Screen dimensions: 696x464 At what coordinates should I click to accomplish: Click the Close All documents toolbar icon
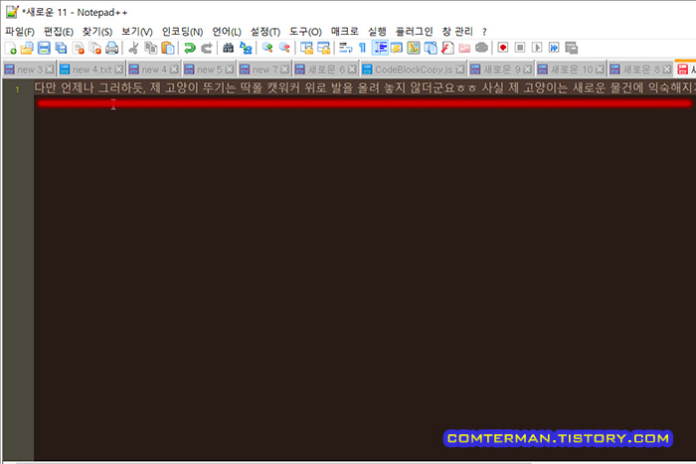pos(95,48)
